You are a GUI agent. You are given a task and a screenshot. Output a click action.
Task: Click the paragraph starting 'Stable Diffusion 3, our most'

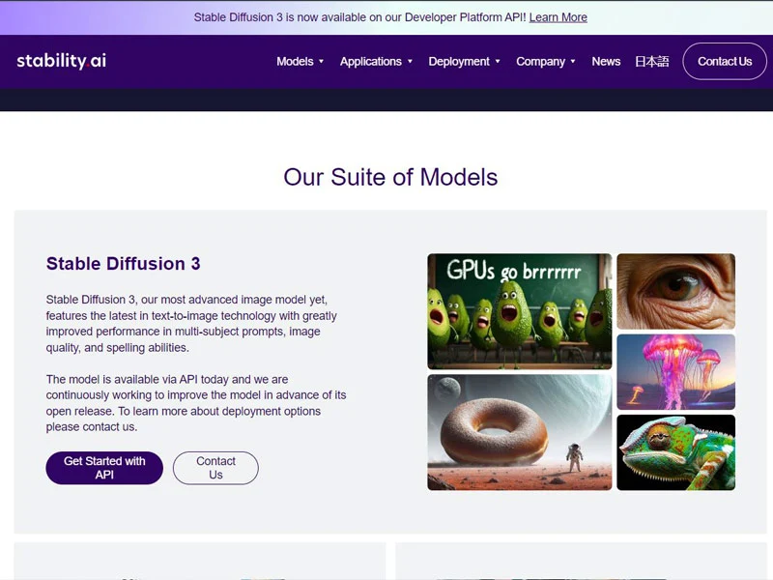click(x=191, y=324)
